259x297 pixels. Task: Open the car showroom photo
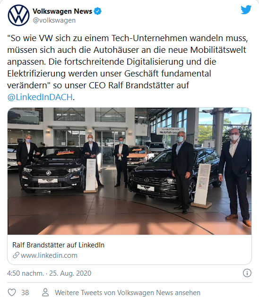(x=129, y=171)
